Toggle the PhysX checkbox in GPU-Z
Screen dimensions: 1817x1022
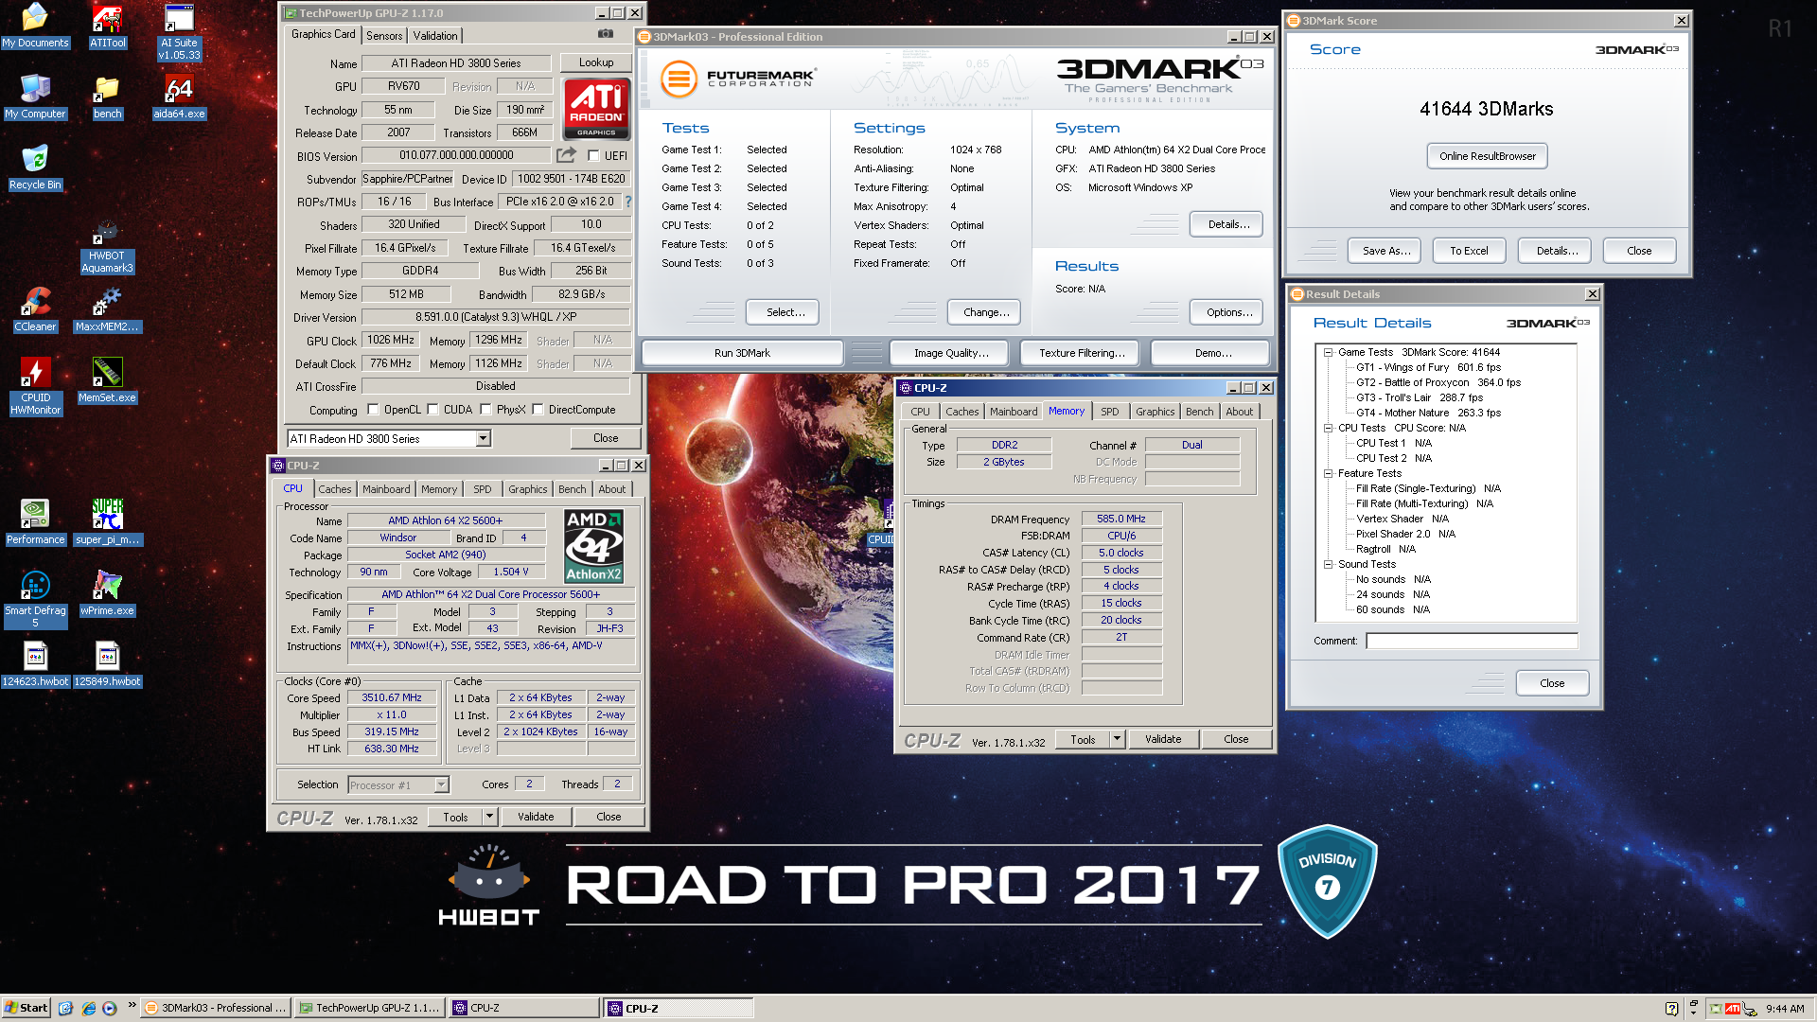485,410
